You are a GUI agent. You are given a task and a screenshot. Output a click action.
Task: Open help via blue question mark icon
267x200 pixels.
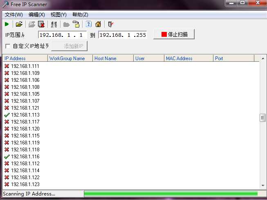tap(89, 24)
